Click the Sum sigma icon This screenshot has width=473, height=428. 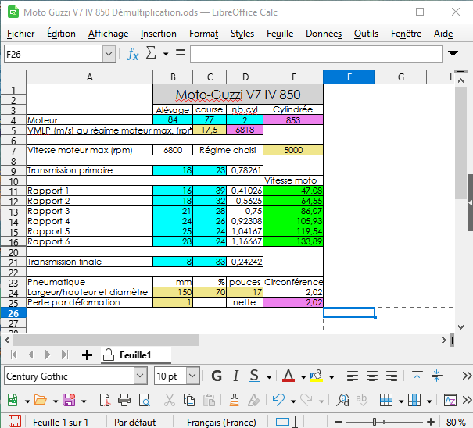pyautogui.click(x=151, y=53)
